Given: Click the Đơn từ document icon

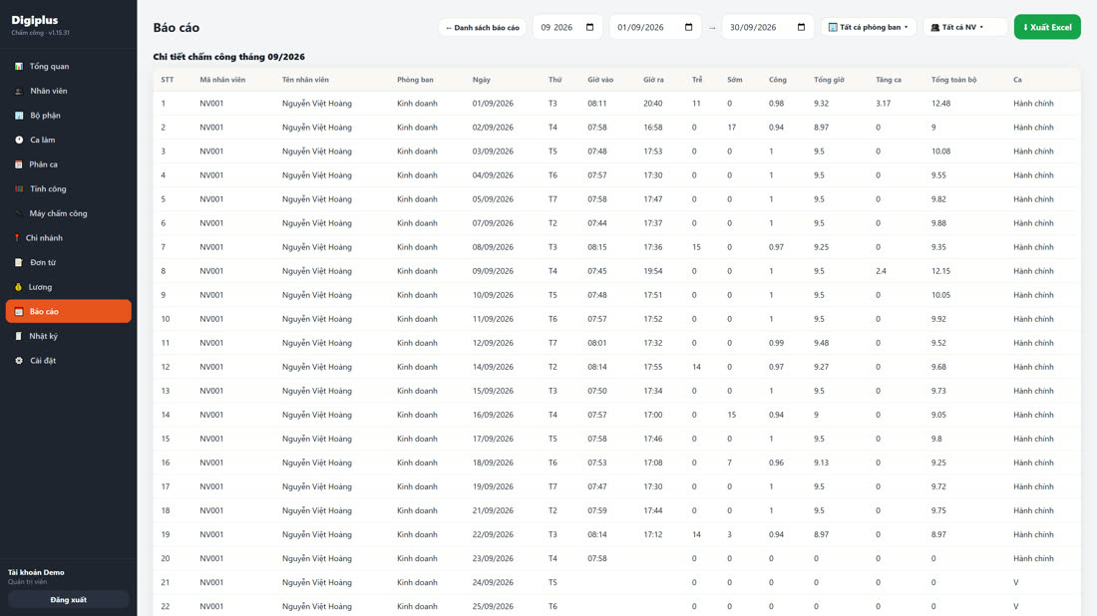Looking at the screenshot, I should tap(19, 262).
